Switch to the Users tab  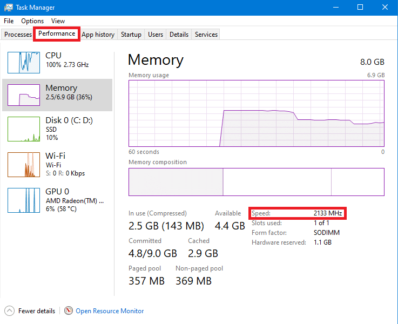[x=156, y=35]
